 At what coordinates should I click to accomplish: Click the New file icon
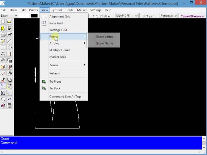point(3,22)
